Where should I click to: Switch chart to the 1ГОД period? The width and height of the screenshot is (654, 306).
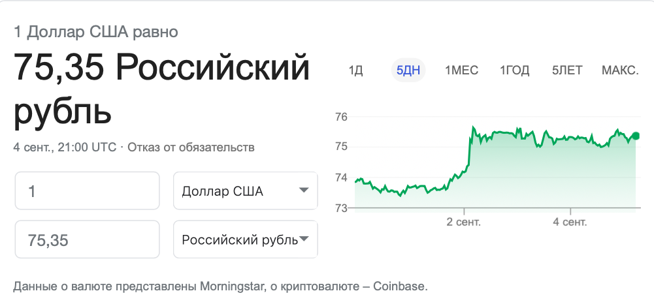click(x=515, y=70)
